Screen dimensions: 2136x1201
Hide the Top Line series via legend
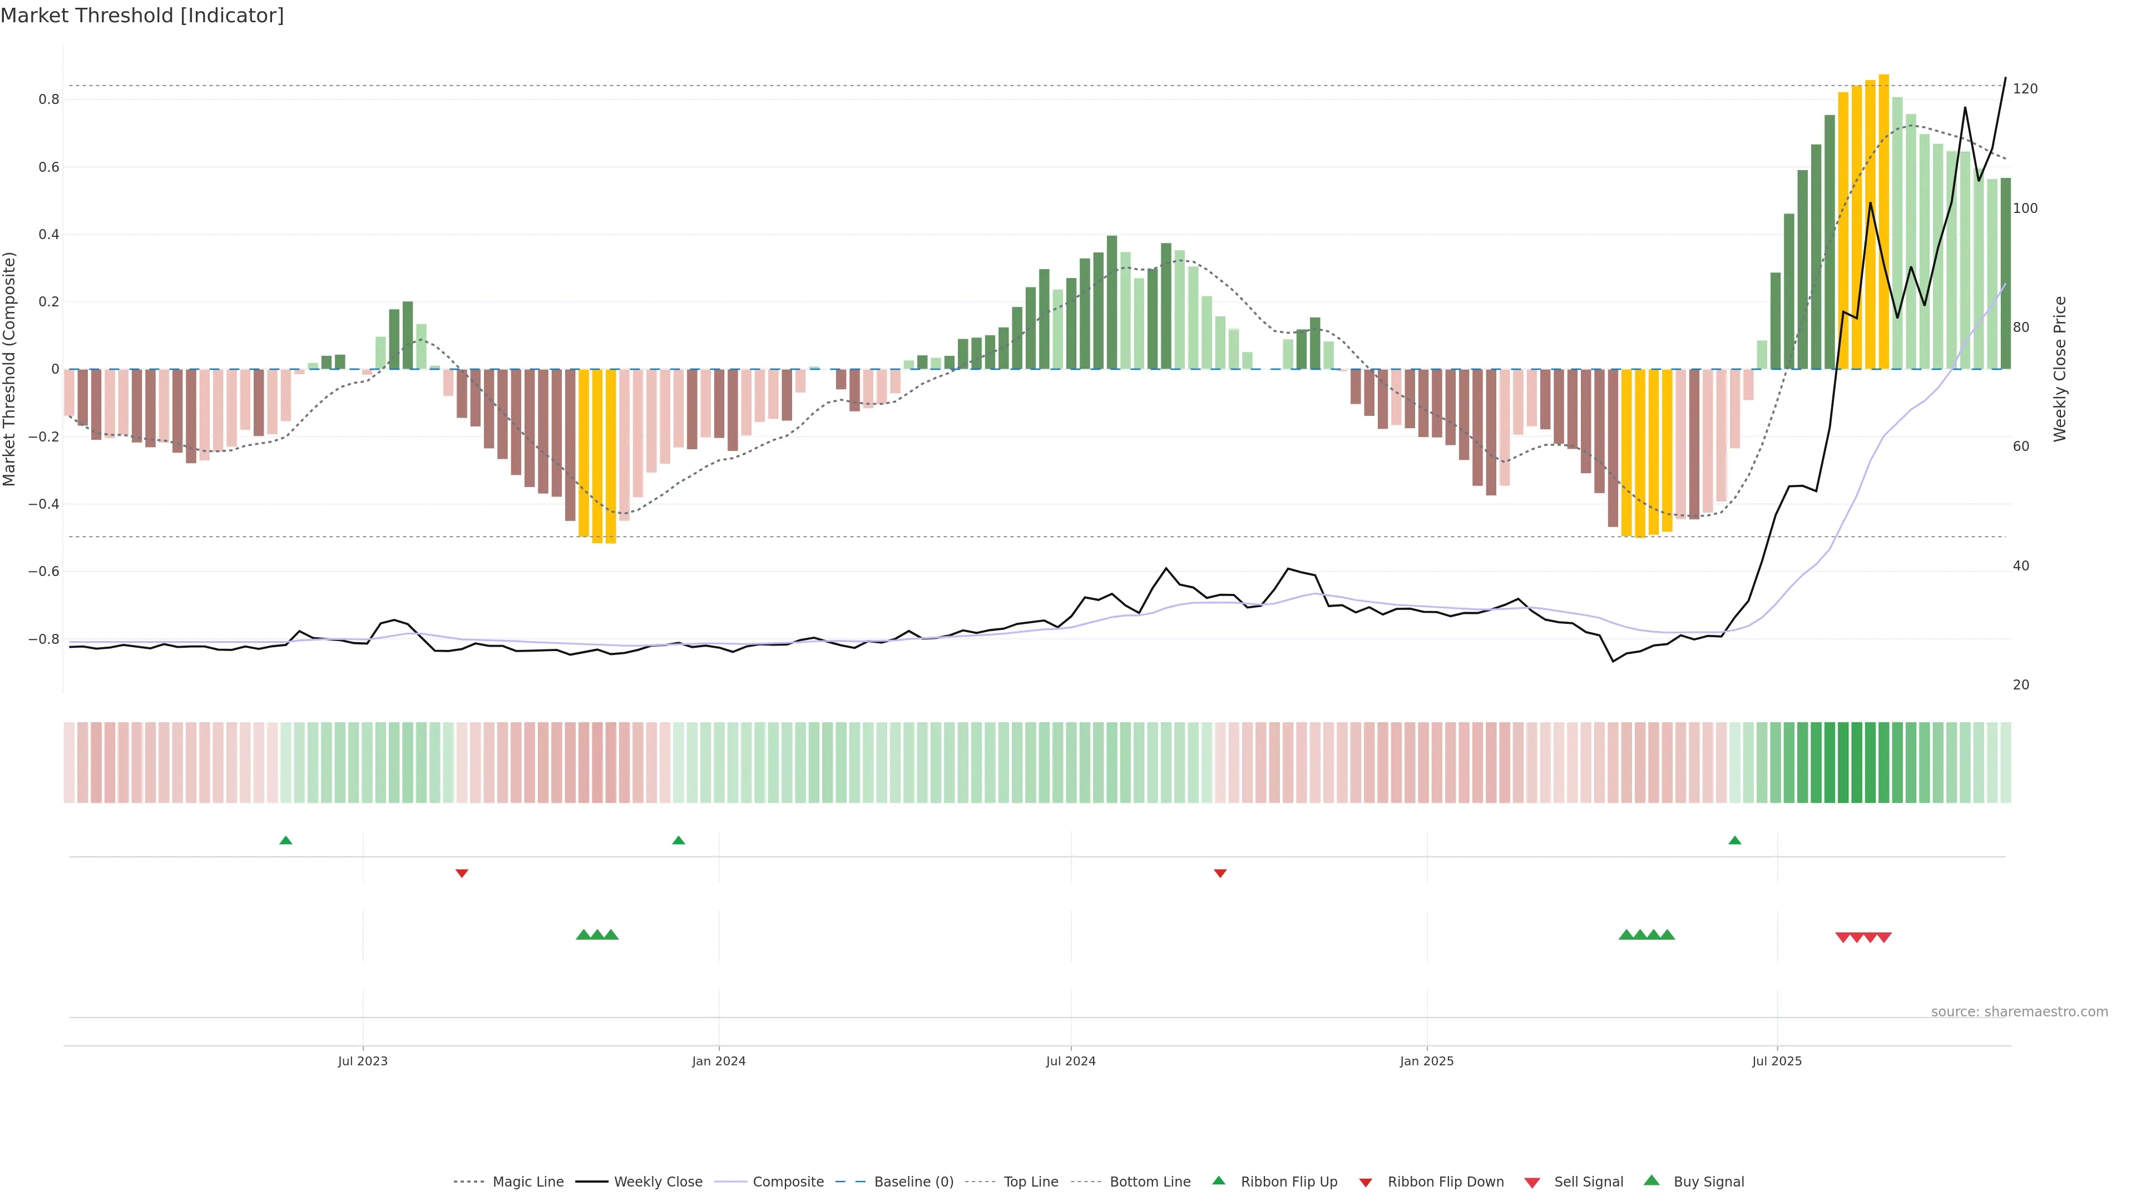(1031, 1182)
